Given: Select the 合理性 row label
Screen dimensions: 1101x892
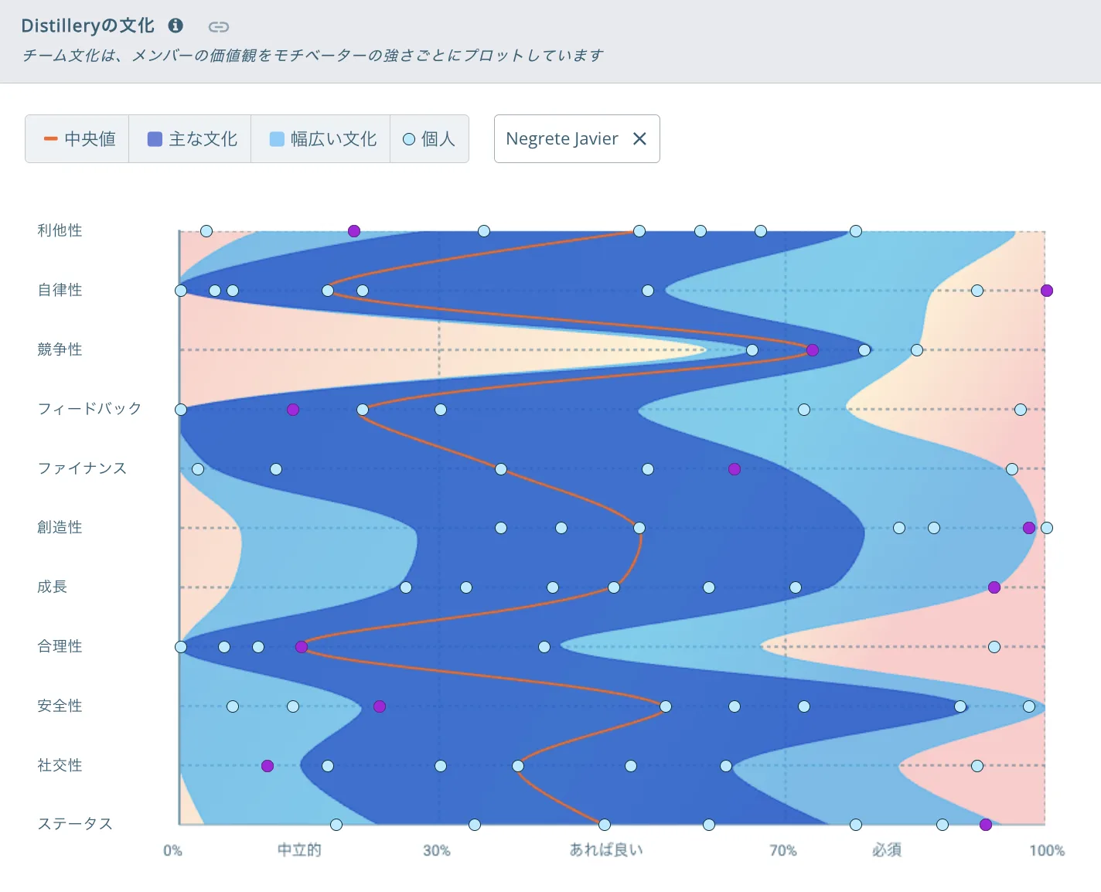Looking at the screenshot, I should coord(60,646).
